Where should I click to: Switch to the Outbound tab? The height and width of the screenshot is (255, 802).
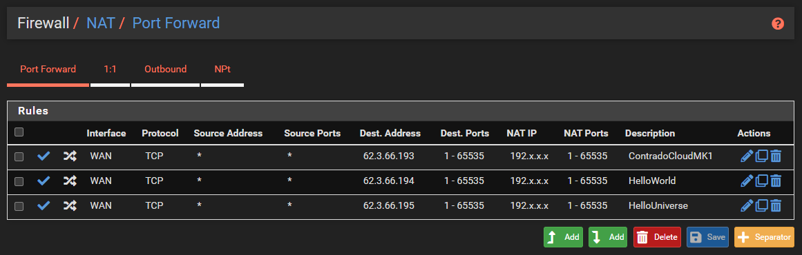165,70
